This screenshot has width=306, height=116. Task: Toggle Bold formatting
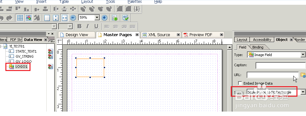[x=79, y=26]
